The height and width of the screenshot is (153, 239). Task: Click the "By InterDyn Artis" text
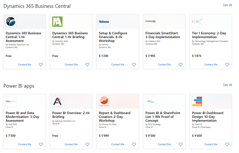[60, 41]
